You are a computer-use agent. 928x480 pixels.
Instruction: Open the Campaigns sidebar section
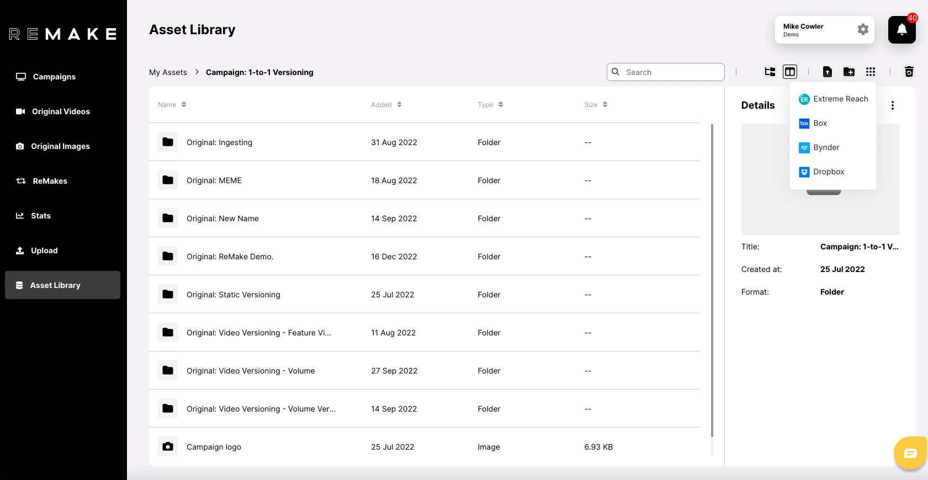[x=54, y=77]
